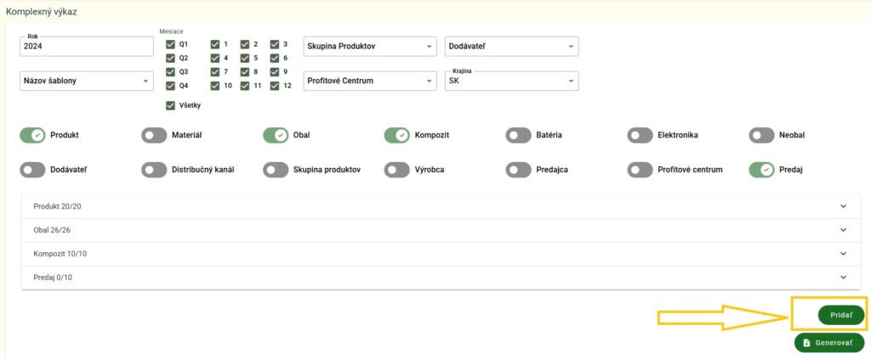Open the Krajina SK dropdown

[x=511, y=81]
